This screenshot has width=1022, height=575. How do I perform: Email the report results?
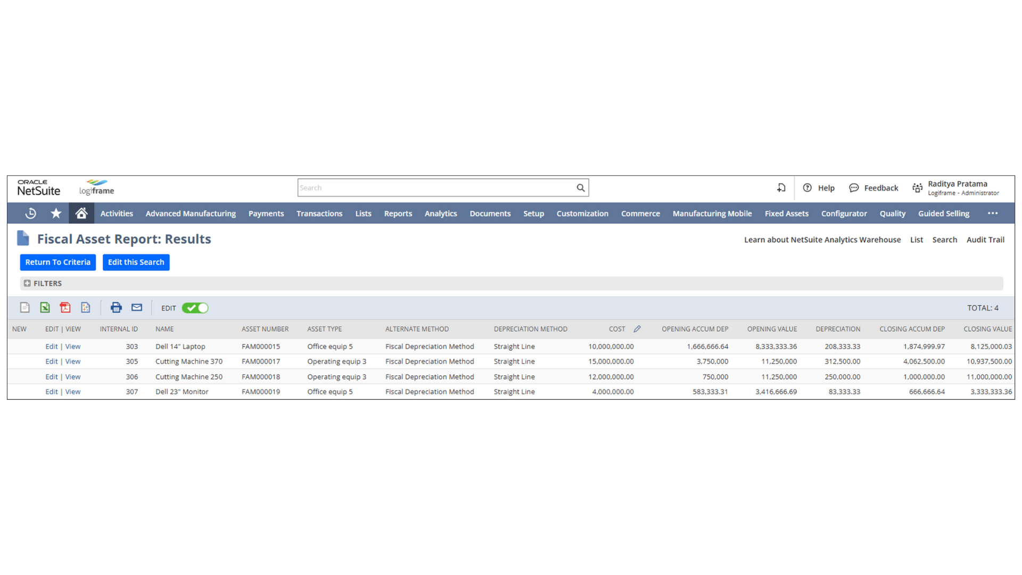click(136, 307)
